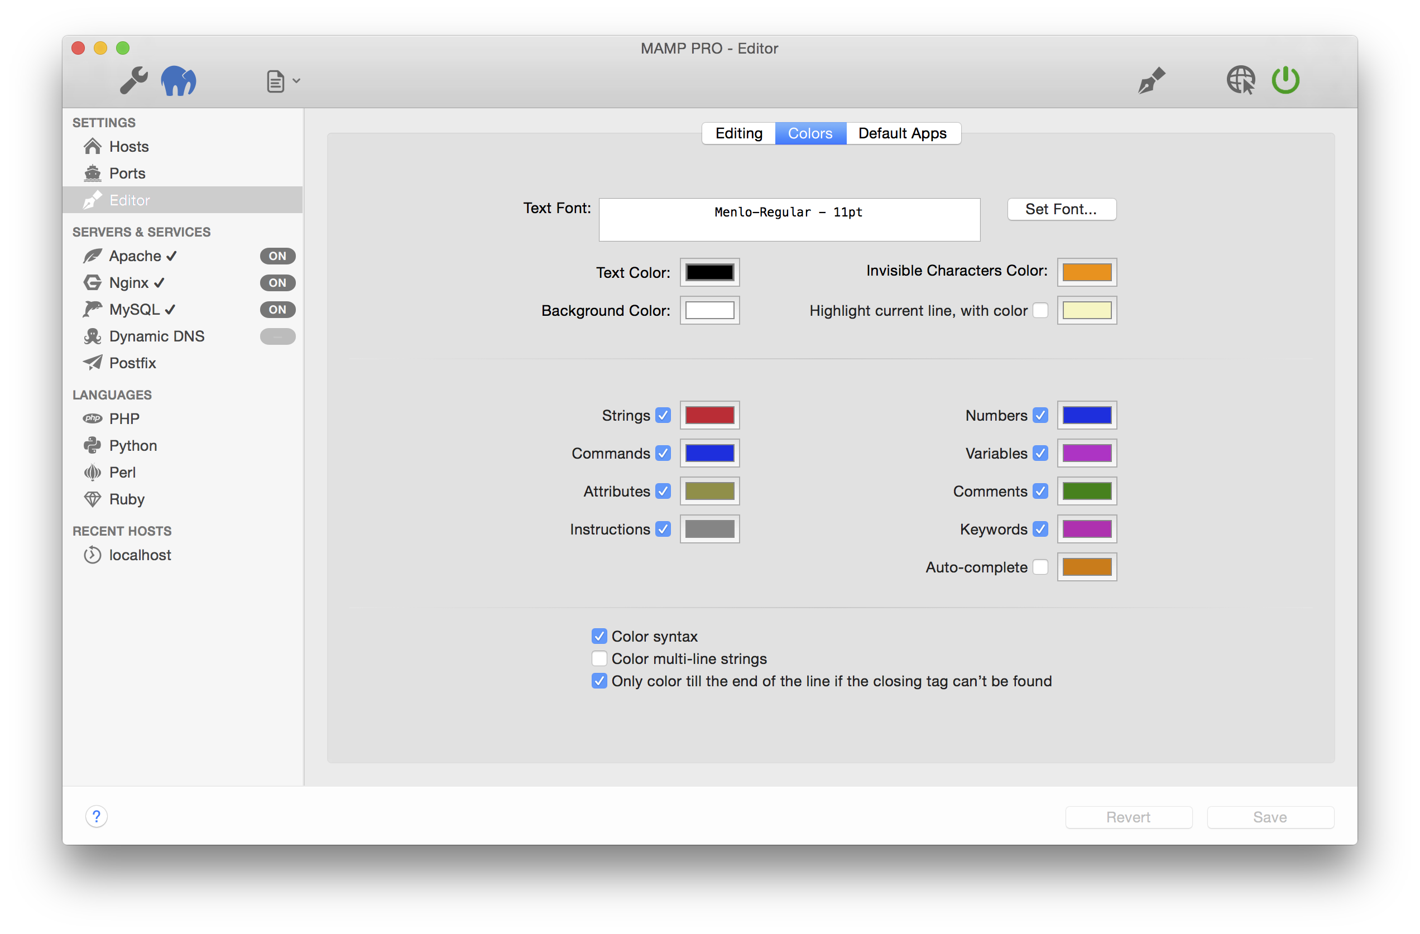Open the Numbers blue color swatch
1420x934 pixels.
(x=1087, y=415)
